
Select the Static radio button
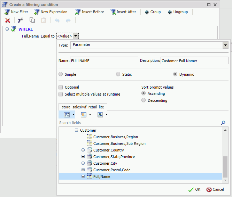pyautogui.click(x=118, y=74)
